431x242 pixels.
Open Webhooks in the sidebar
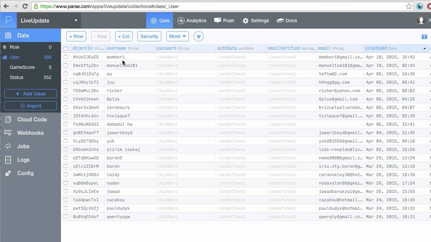(x=30, y=133)
